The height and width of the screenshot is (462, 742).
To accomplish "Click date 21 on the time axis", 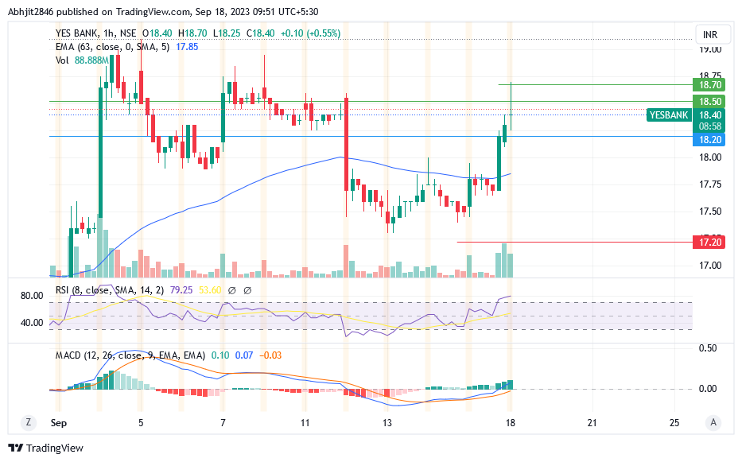I will [x=592, y=423].
